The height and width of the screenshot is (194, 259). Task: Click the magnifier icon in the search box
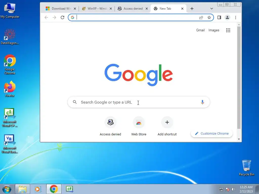[x=75, y=102]
